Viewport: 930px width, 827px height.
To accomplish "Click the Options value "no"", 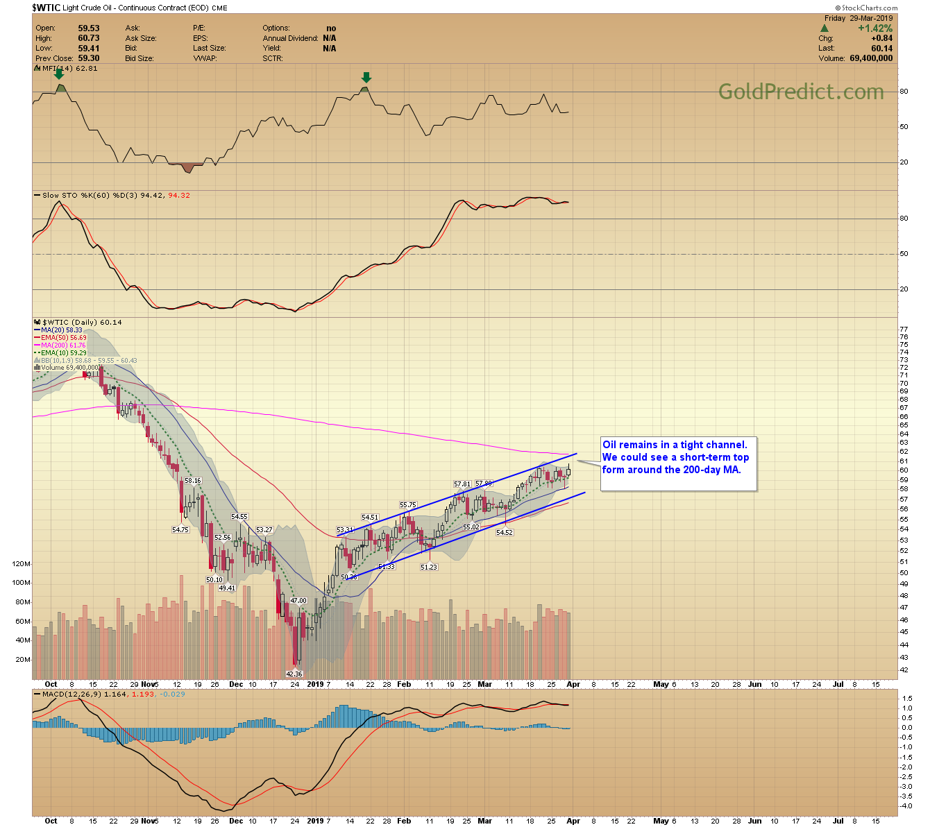I will [x=331, y=28].
